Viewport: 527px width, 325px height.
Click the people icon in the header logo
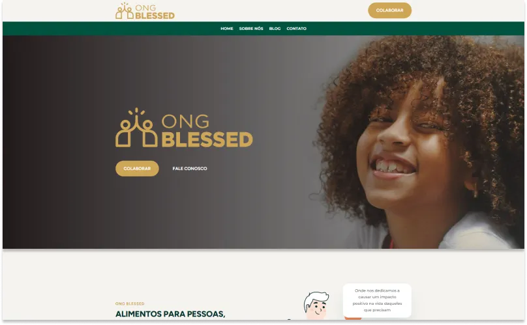coord(125,11)
